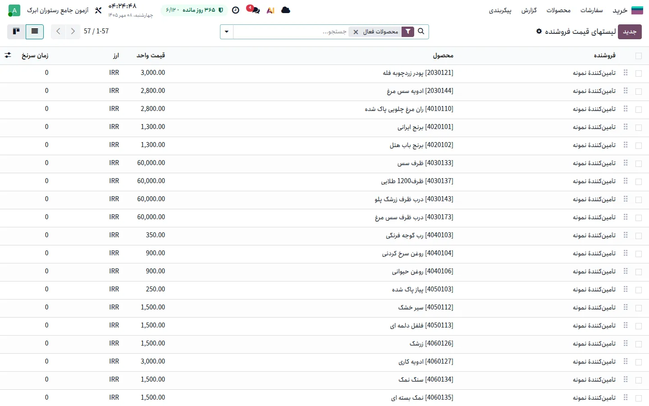Sort by زمان سرنخ column header
The width and height of the screenshot is (649, 406).
point(35,55)
